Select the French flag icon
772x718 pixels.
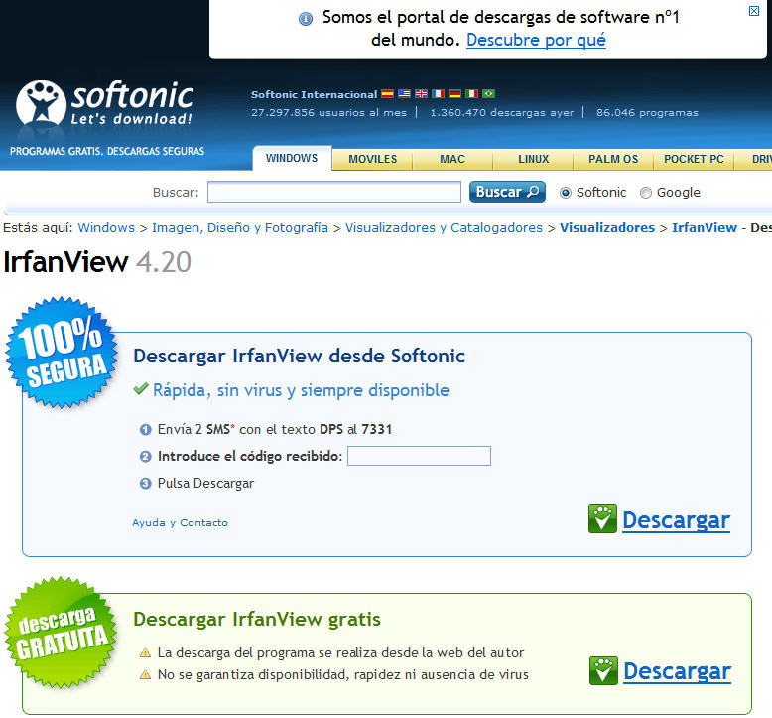click(439, 93)
